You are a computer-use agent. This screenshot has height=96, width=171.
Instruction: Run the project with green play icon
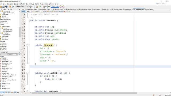pos(40,7)
